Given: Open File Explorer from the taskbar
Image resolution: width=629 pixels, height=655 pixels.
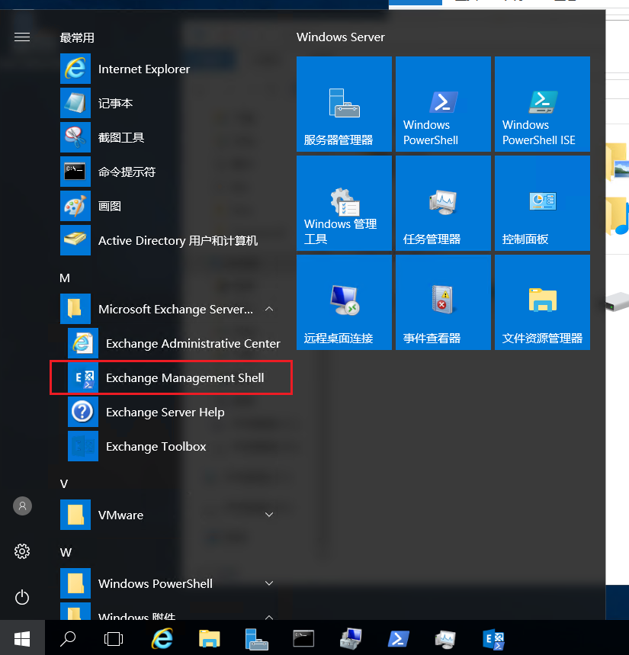Looking at the screenshot, I should tap(209, 638).
